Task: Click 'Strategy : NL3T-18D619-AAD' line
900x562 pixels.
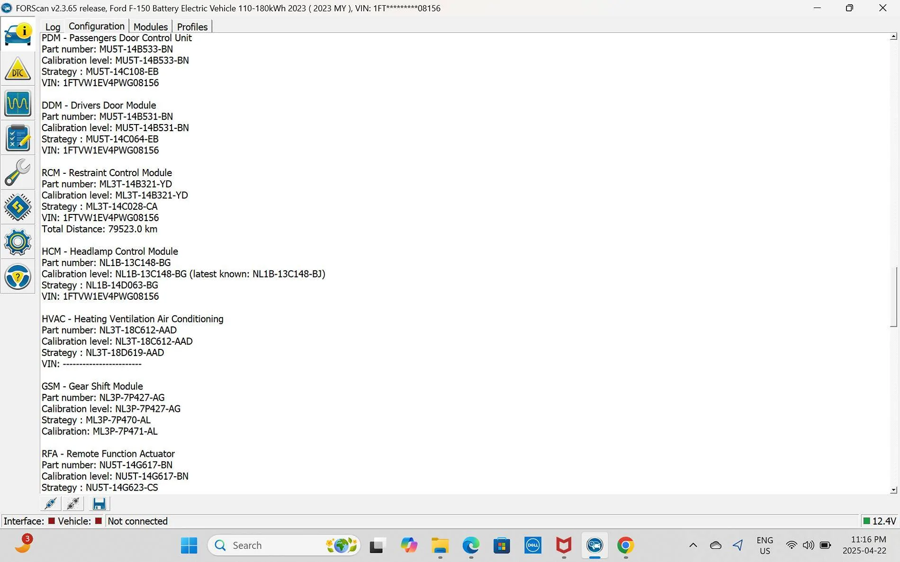Action: click(x=103, y=353)
